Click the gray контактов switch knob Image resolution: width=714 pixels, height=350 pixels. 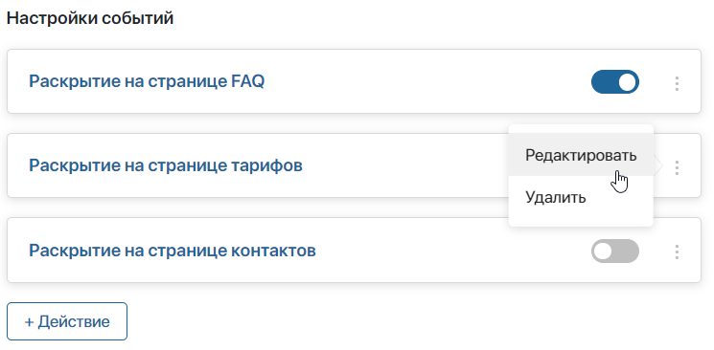pos(604,251)
